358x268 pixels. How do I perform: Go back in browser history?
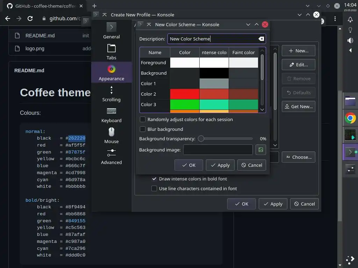(8, 18)
